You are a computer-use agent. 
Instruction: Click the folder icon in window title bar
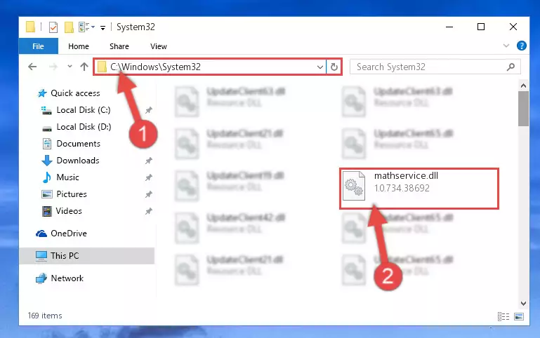pos(31,27)
